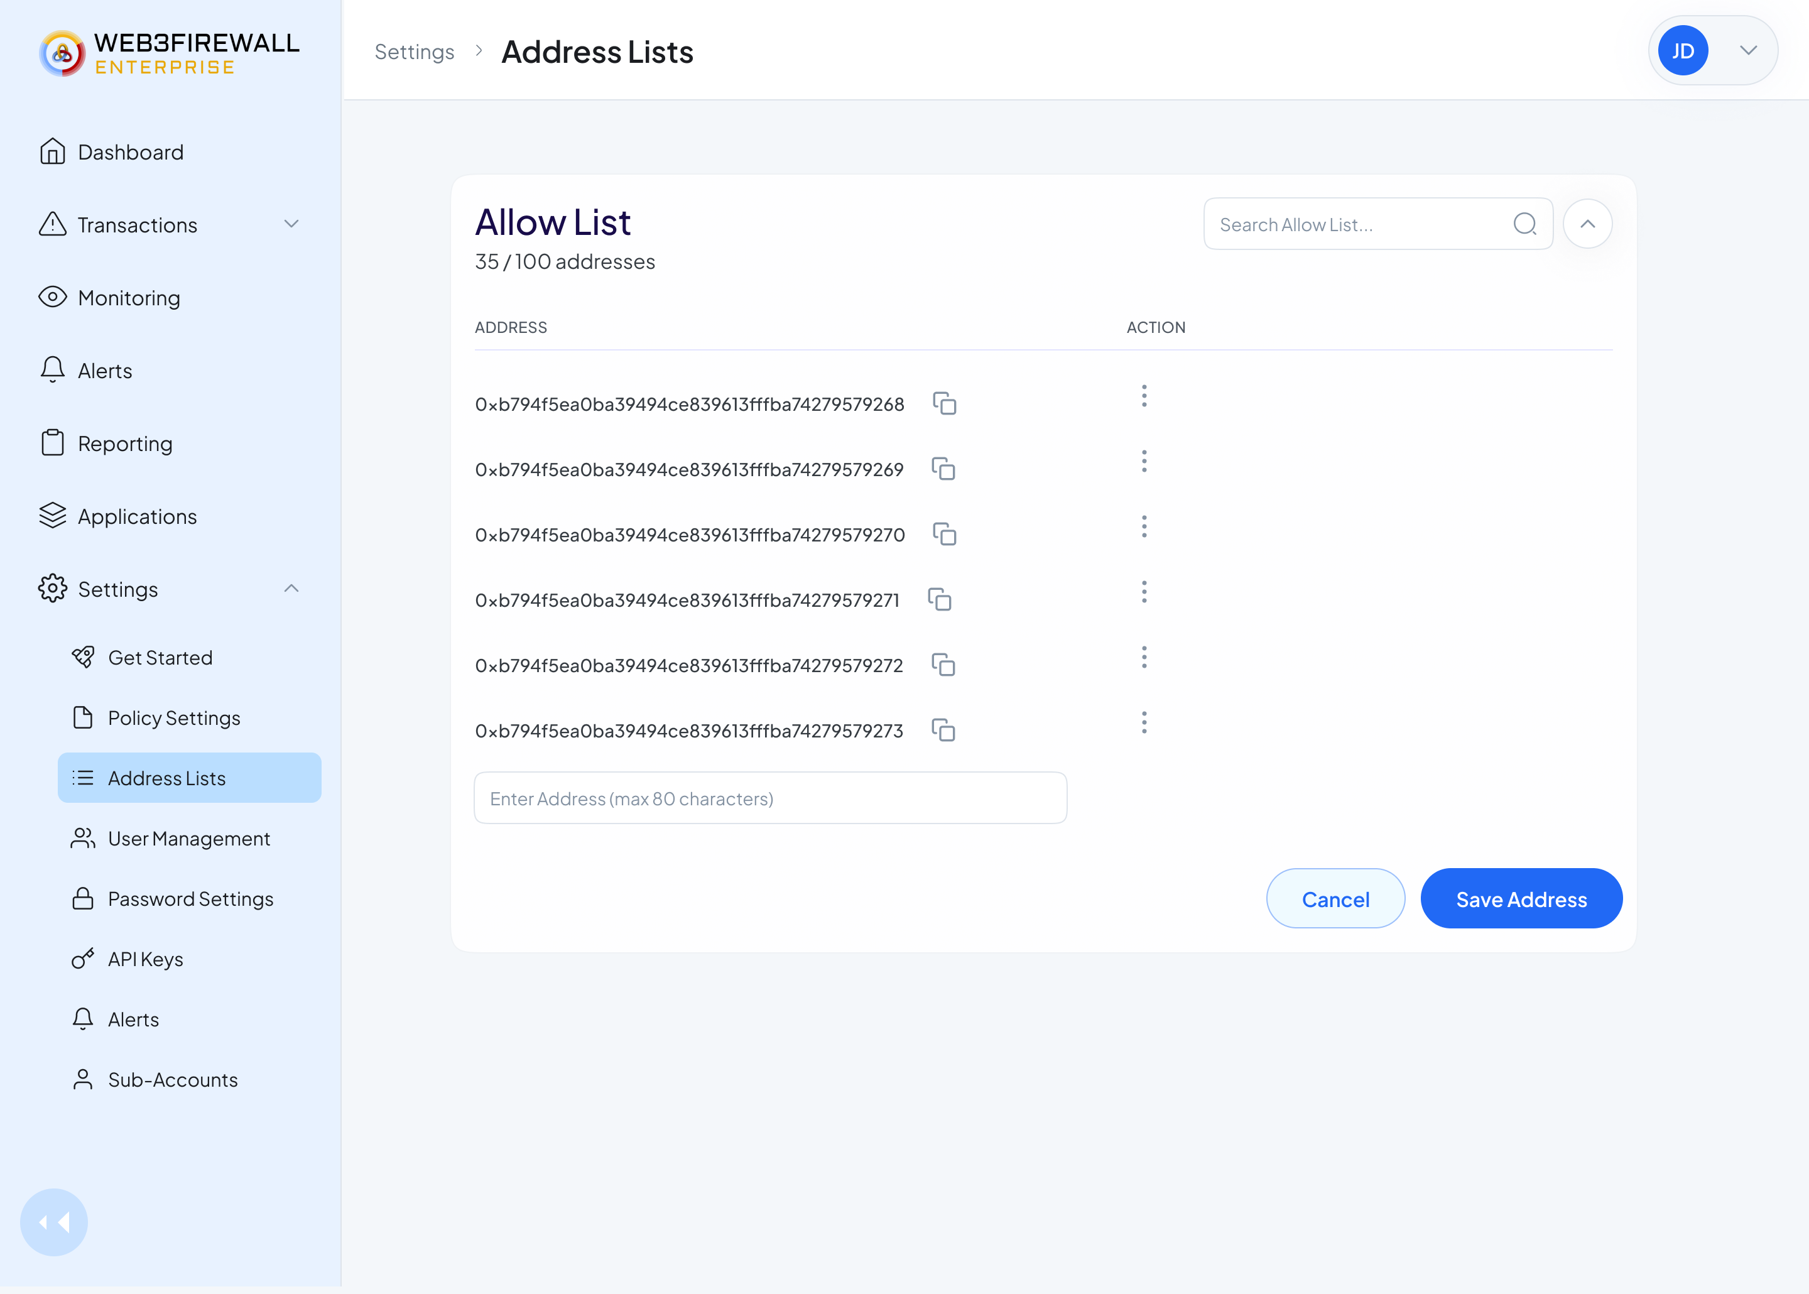Copy the address ending in 579272
Screen dimensions: 1809x1294
944,665
